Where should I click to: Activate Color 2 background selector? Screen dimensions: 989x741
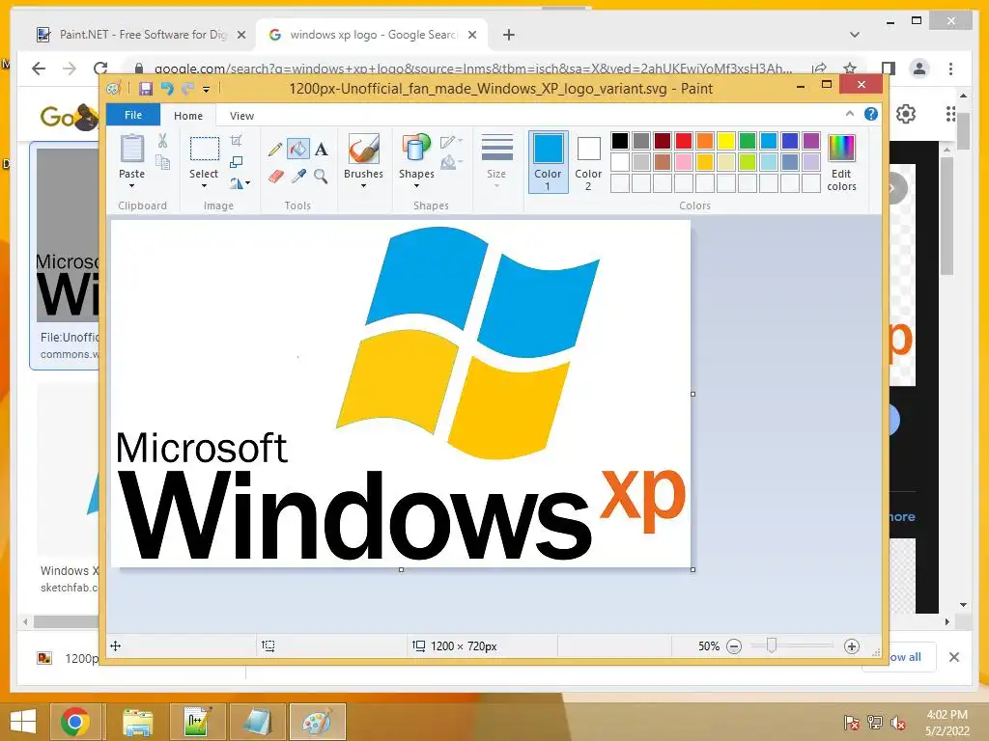pos(588,162)
